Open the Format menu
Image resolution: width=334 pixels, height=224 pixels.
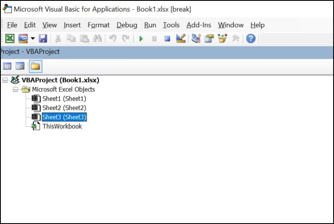click(x=99, y=25)
